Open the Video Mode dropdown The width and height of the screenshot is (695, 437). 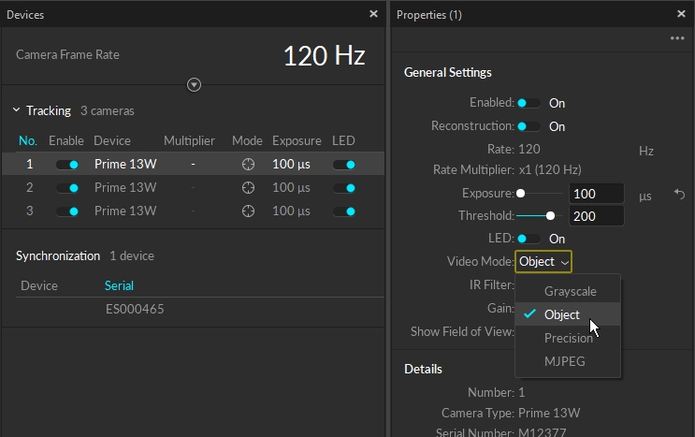click(543, 262)
